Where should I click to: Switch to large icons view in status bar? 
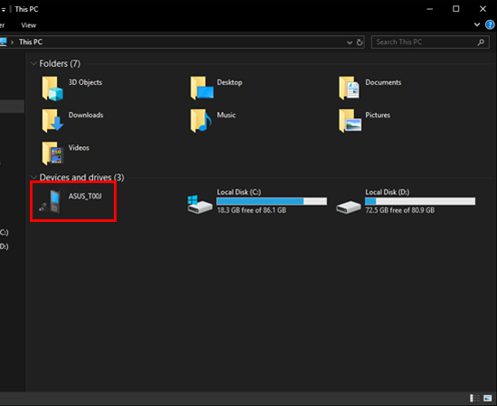click(x=487, y=398)
